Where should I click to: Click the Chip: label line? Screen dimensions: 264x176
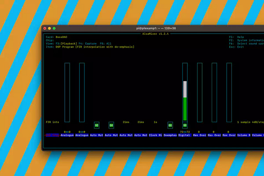pyautogui.click(x=50, y=40)
